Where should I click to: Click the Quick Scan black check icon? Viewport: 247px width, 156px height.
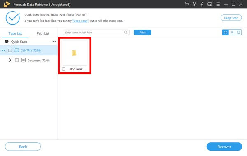tap(7, 41)
